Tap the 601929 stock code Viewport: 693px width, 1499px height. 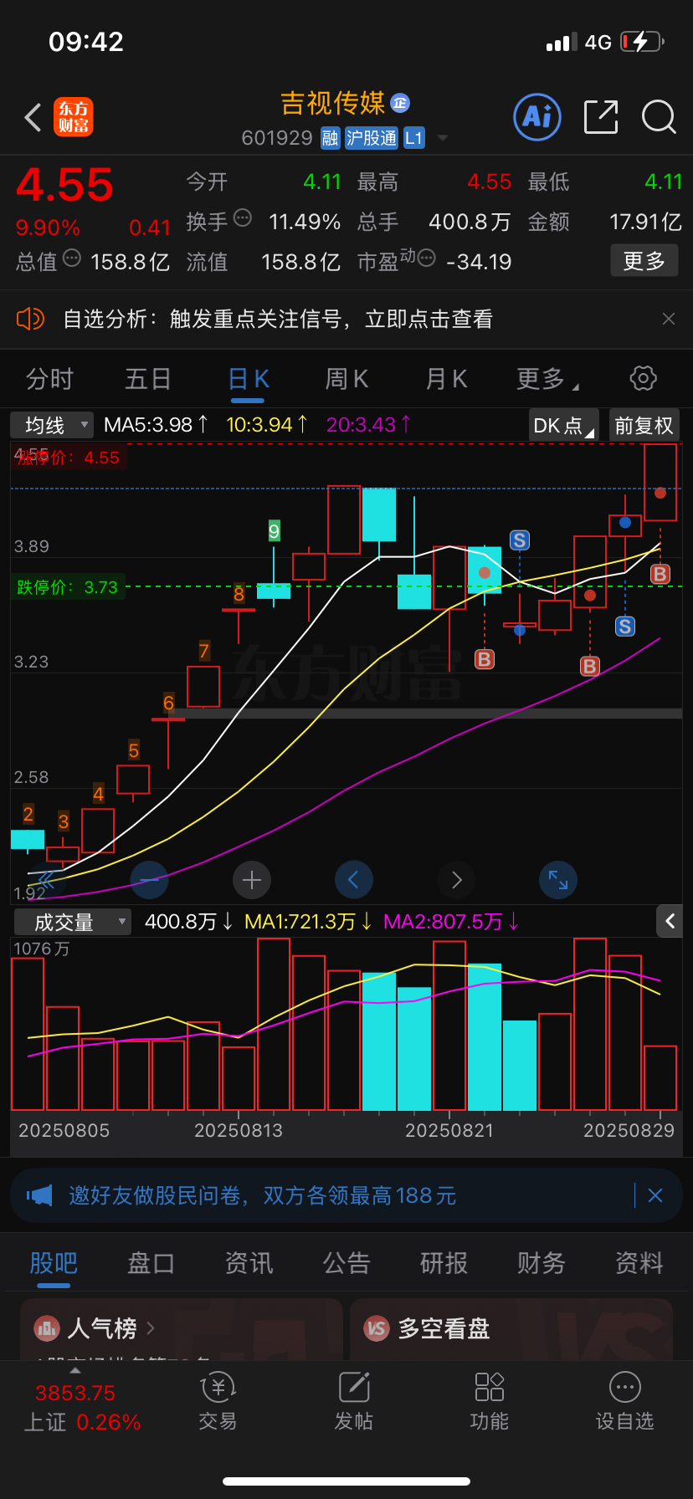[x=277, y=138]
